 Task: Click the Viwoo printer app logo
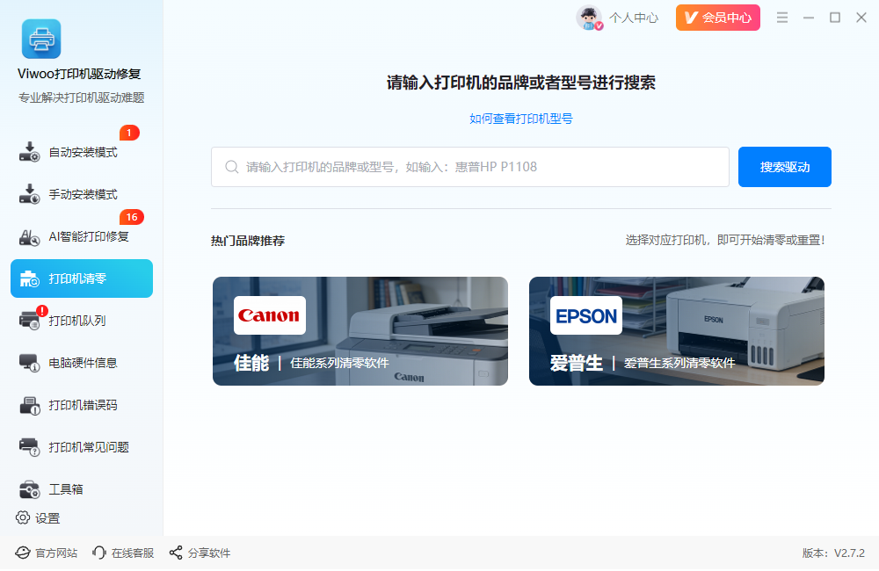pos(41,39)
